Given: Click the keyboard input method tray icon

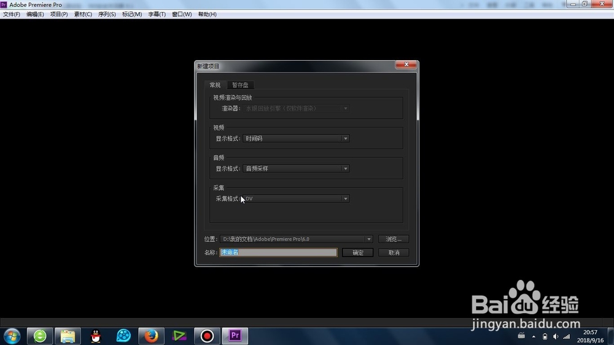Looking at the screenshot, I should [x=521, y=336].
